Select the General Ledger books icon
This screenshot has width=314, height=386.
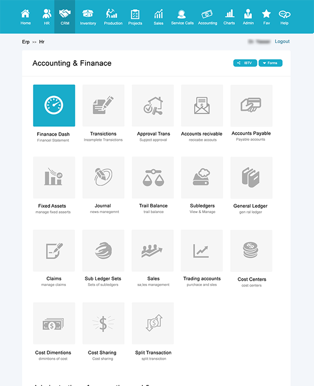251,178
